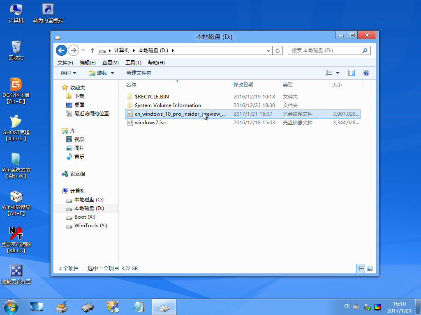The image size is (421, 315).
Task: Expand the breadcrumb arrow after 计算机
Action: point(134,50)
